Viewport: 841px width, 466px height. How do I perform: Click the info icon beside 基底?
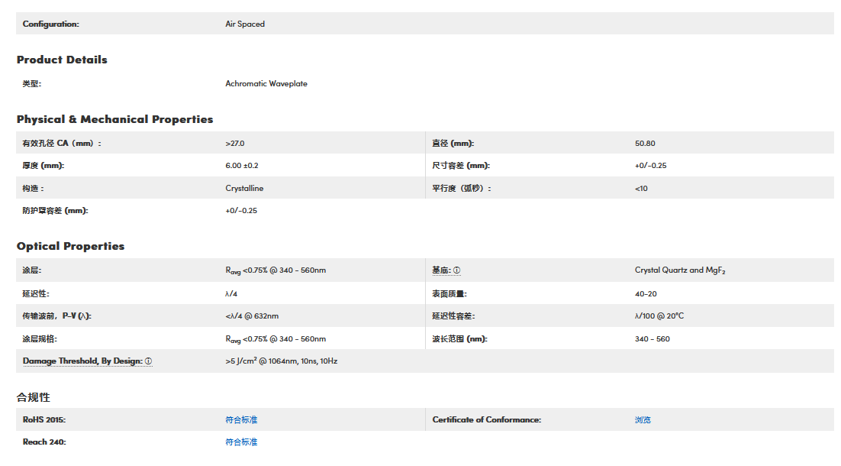(x=457, y=270)
